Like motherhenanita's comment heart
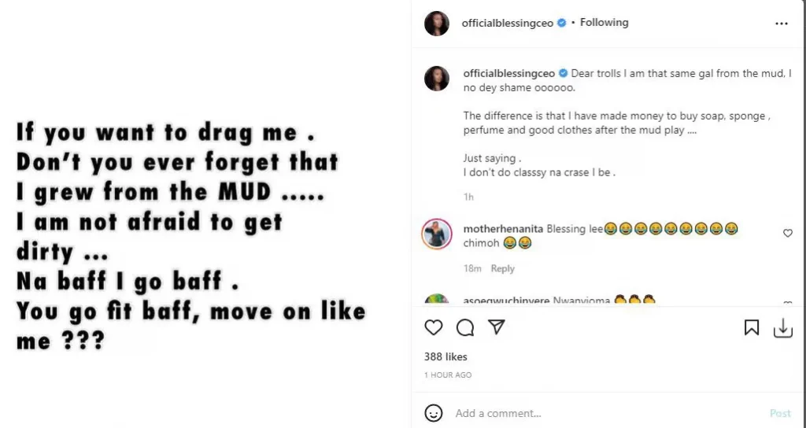The width and height of the screenshot is (806, 428). 788,234
